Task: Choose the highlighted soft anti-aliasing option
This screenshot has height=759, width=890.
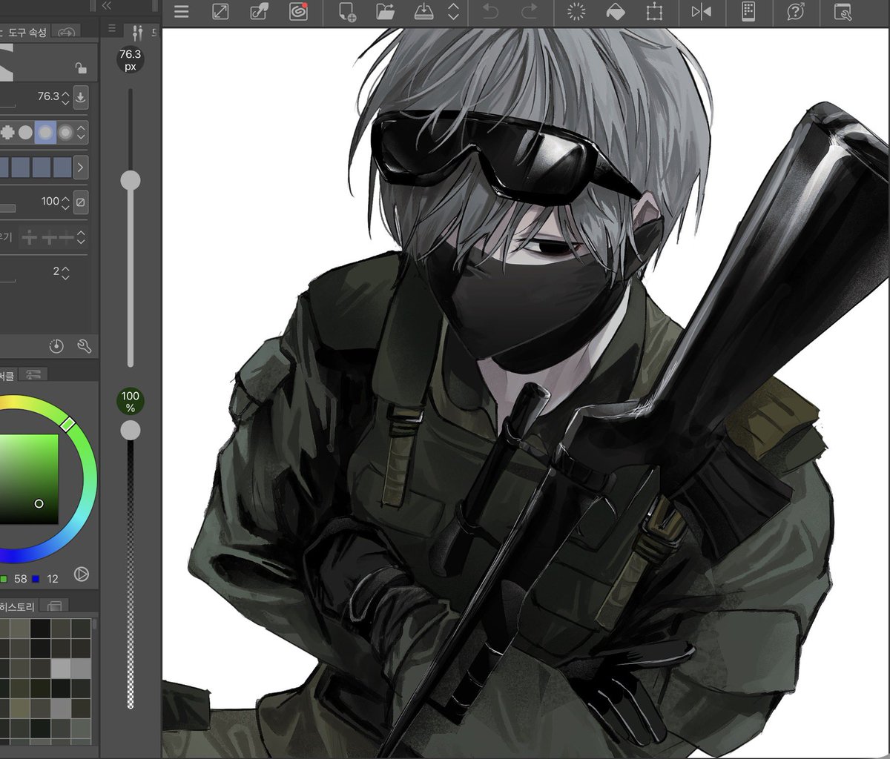Action: pyautogui.click(x=45, y=133)
